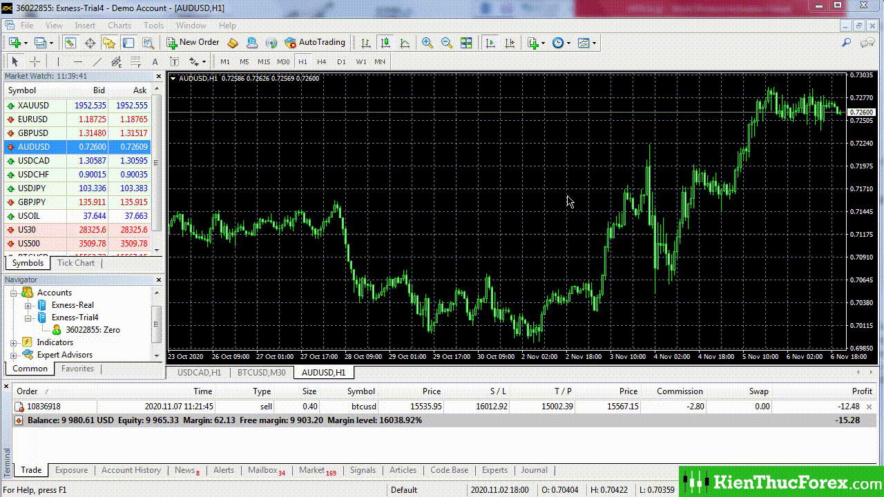Open the chat bubbles icon at top right

(x=867, y=43)
